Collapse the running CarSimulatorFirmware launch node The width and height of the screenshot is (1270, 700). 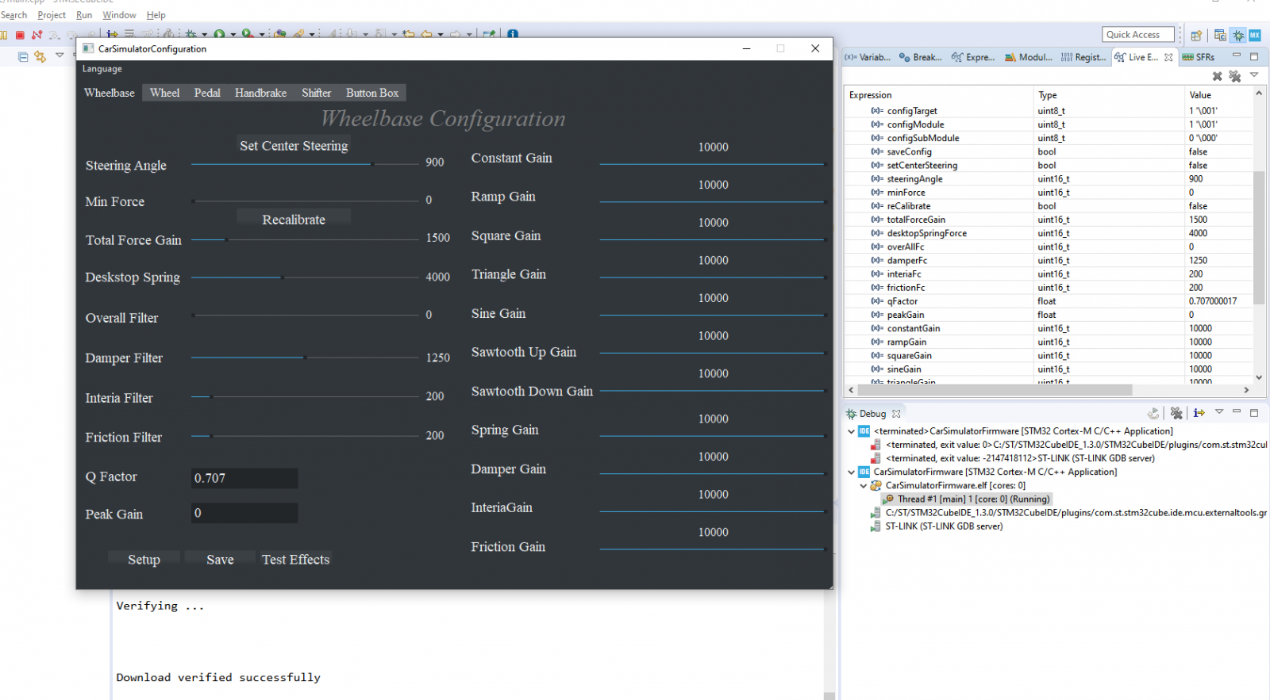point(852,472)
